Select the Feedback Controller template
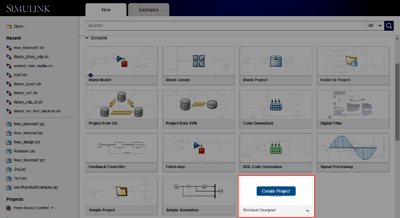 point(121,153)
